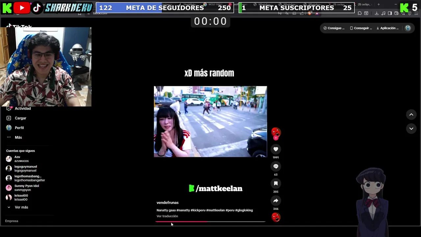Click Ver traducción under the caption
The height and width of the screenshot is (237, 421).
click(x=167, y=216)
